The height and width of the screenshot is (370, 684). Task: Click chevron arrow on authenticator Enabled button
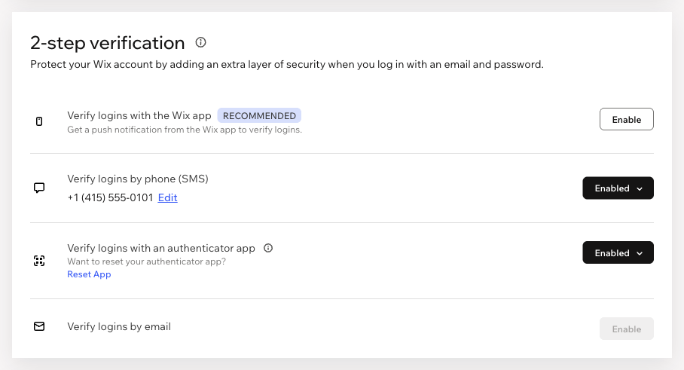(x=640, y=253)
